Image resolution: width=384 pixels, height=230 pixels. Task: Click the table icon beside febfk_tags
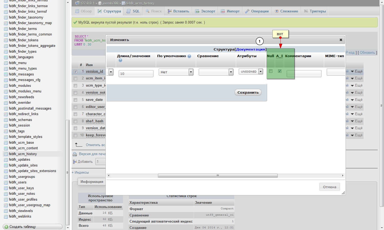coord(6,131)
